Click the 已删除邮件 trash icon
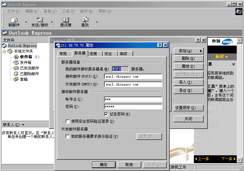Image resolution: width=244 pixels, height=171 pixels. point(16,74)
